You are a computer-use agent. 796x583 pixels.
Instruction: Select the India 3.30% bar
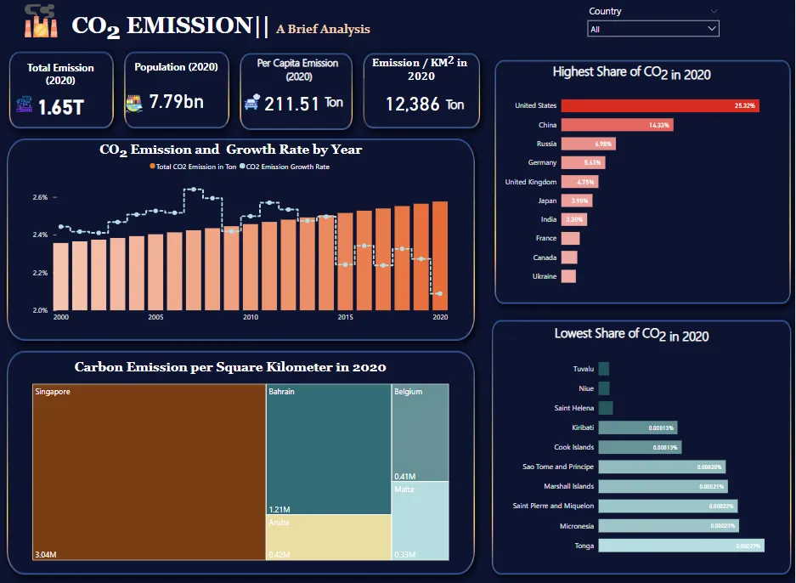[574, 219]
